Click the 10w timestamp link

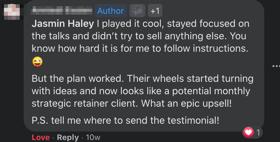(92, 137)
